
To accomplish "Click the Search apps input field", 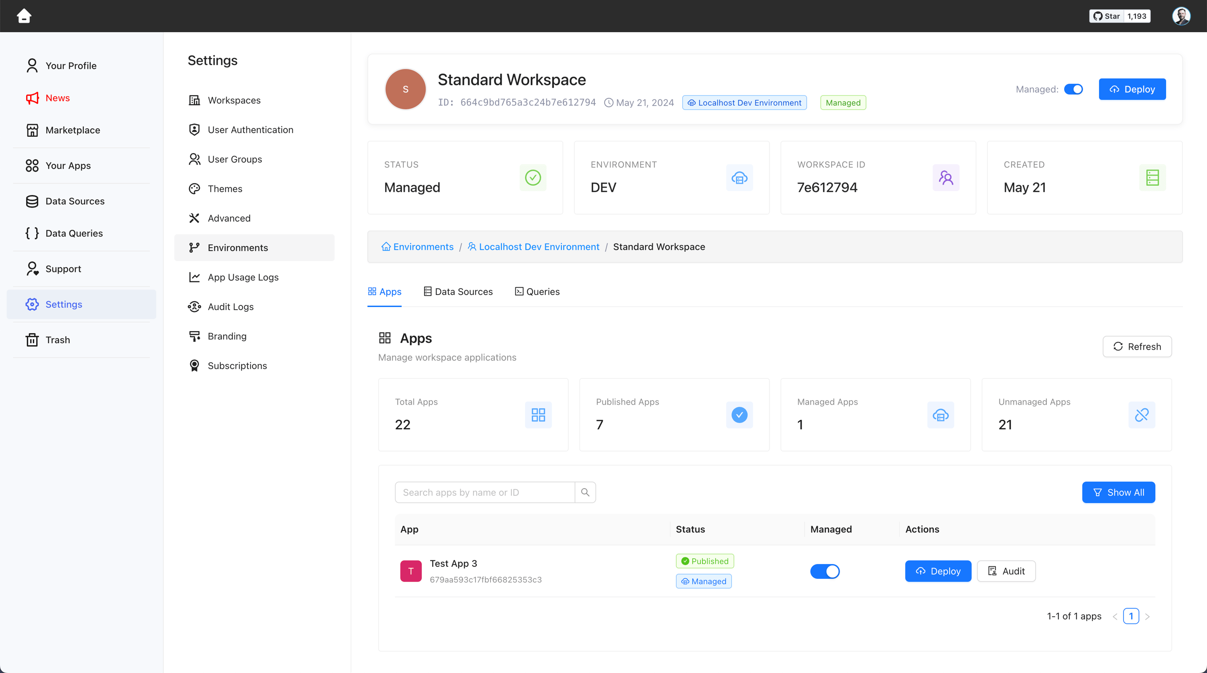I will point(484,492).
